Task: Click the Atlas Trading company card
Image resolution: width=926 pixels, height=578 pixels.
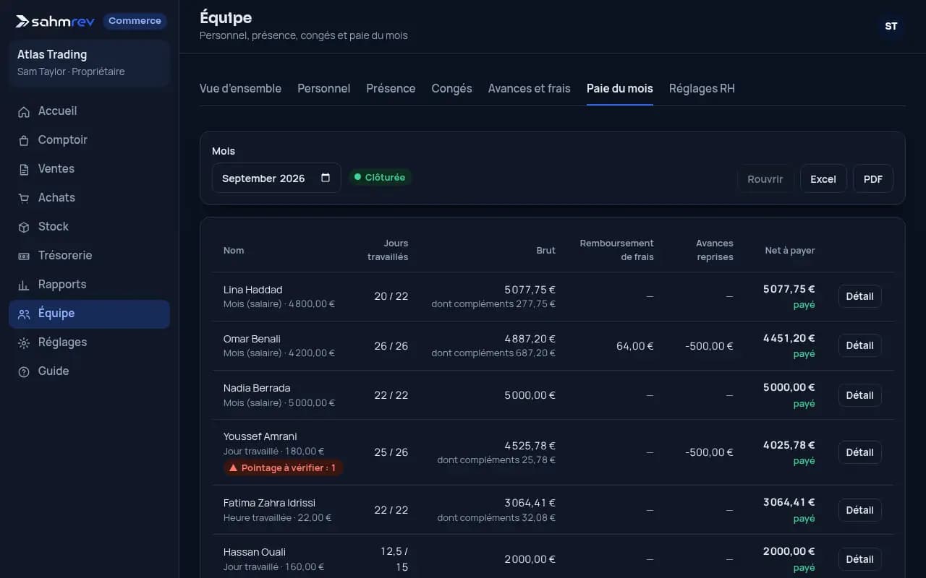Action: pyautogui.click(x=89, y=63)
